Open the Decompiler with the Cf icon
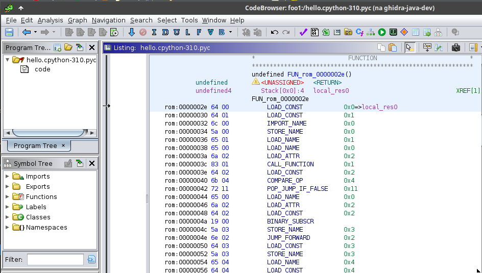The height and width of the screenshot is (273, 482). pos(359,32)
